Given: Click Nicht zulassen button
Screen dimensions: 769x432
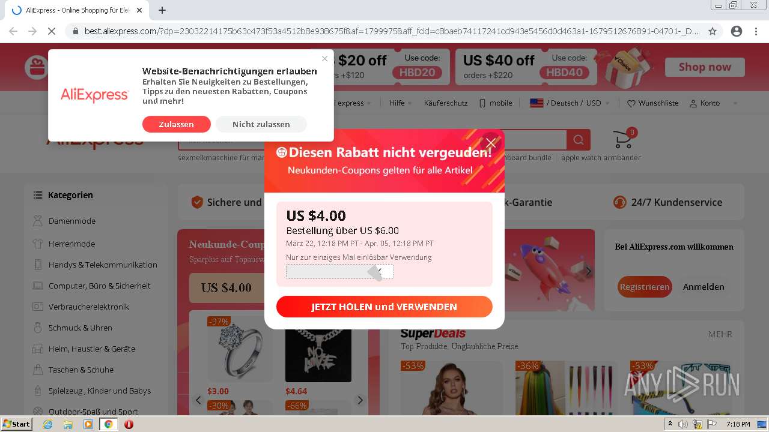Looking at the screenshot, I should tap(261, 124).
